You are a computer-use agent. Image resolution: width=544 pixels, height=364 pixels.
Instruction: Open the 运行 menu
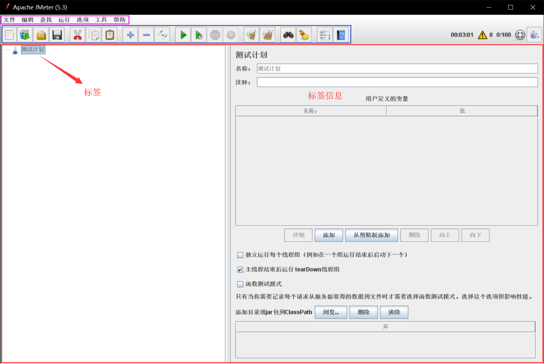pos(64,20)
